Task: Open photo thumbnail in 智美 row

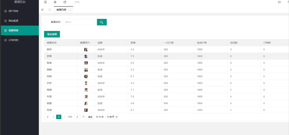Action: pyautogui.click(x=86, y=63)
